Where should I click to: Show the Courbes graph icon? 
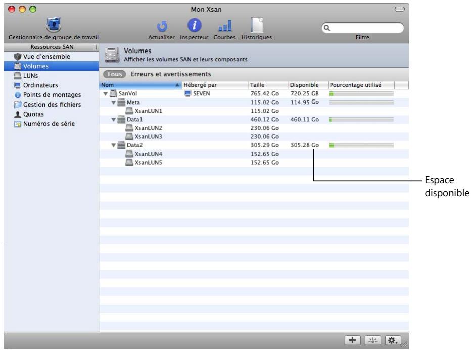225,26
